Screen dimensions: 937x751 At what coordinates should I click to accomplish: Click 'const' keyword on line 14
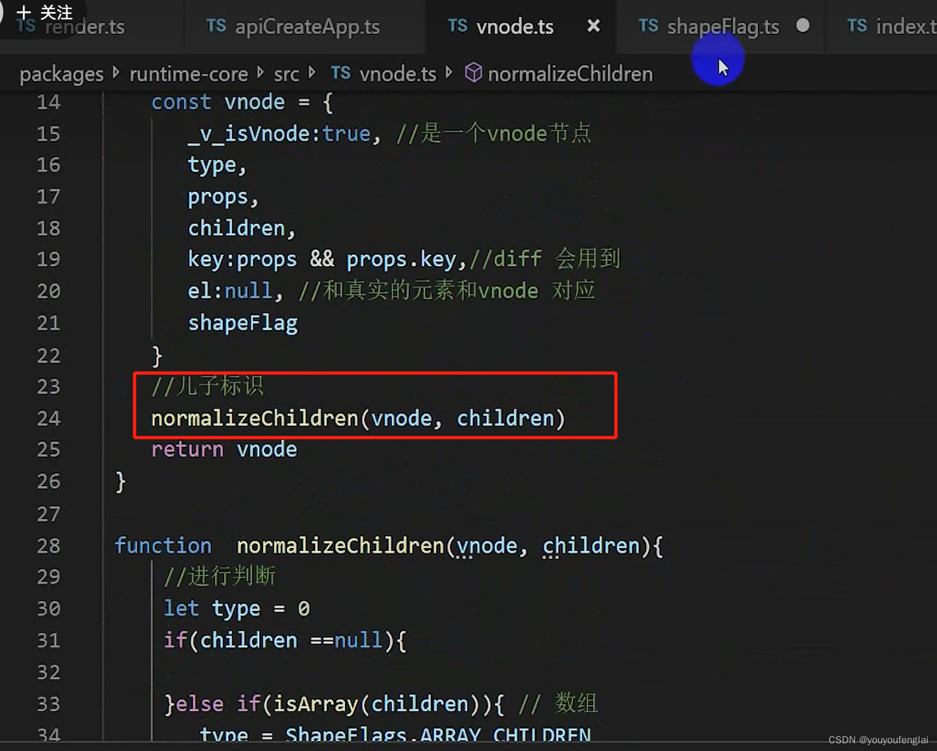[x=181, y=102]
